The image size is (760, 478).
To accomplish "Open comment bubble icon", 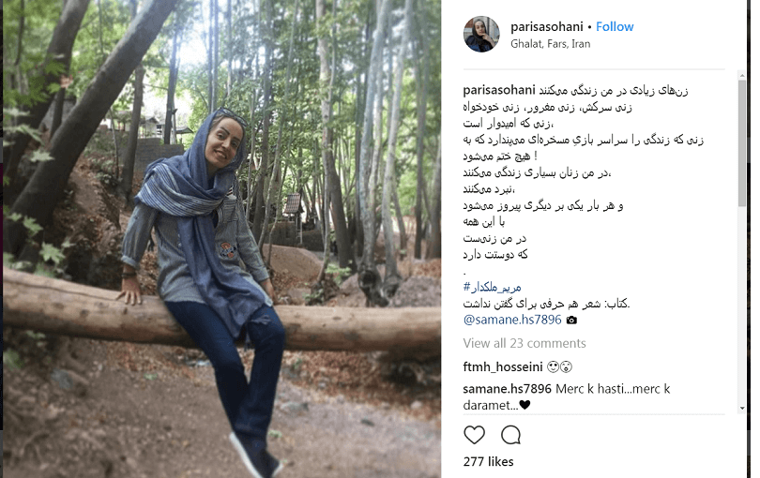I will (510, 435).
